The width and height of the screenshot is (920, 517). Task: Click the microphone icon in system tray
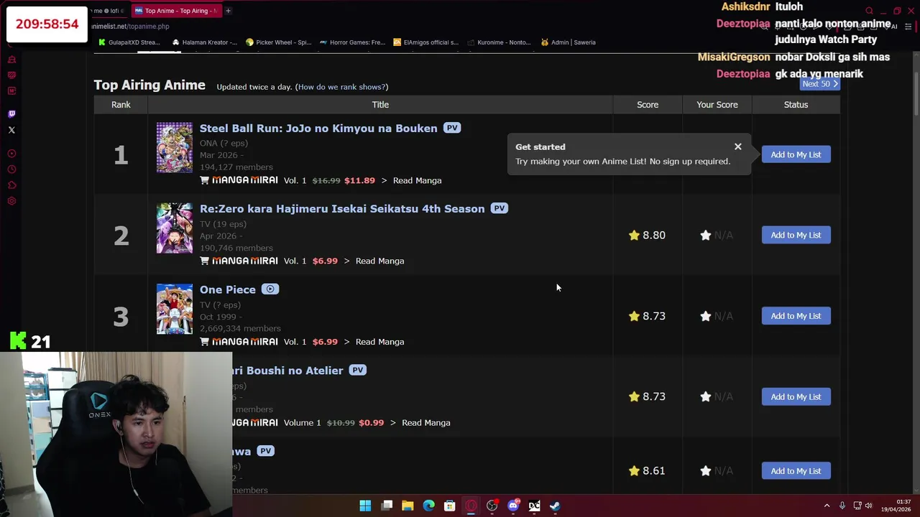point(842,506)
